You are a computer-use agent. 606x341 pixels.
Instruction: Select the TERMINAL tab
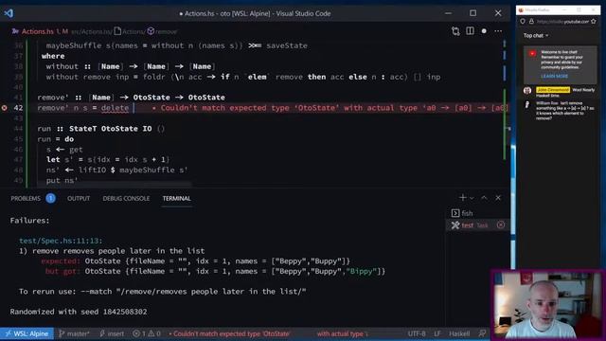(x=177, y=198)
